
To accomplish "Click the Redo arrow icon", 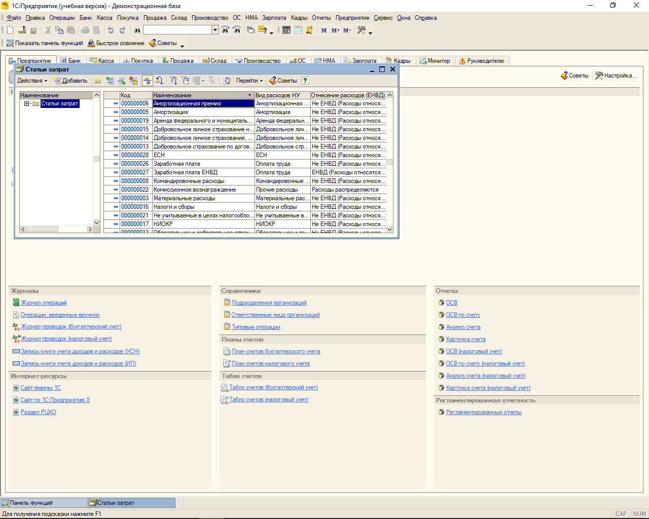I will [122, 30].
